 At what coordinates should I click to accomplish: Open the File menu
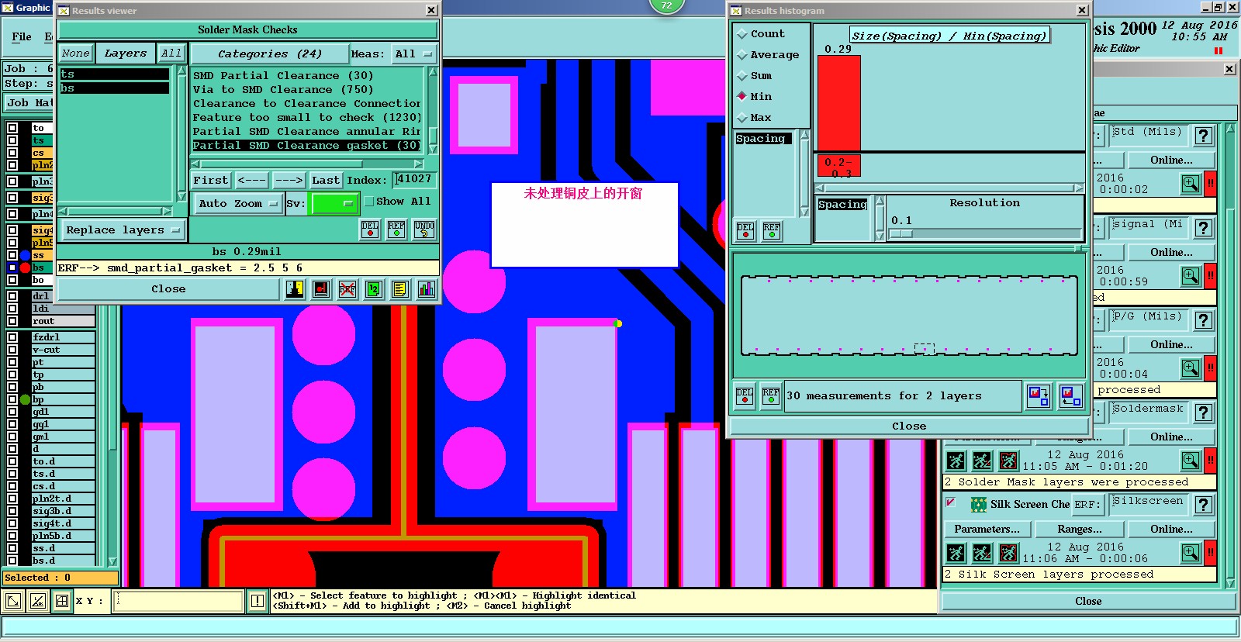22,36
